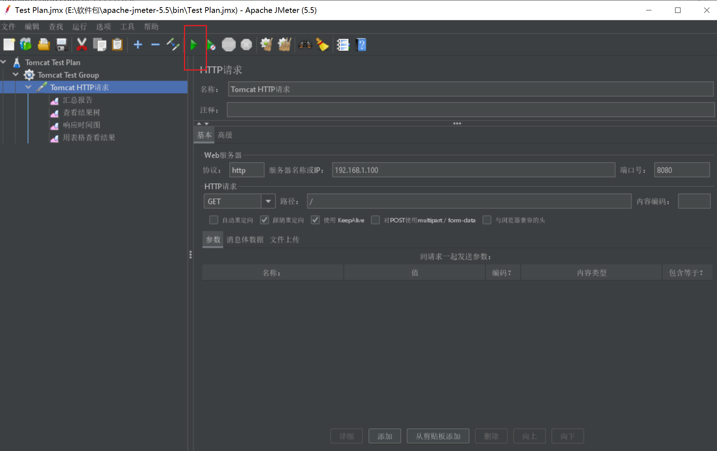This screenshot has width=717, height=451.
Task: Click the Toggle enable/disable icon
Action: click(x=173, y=45)
